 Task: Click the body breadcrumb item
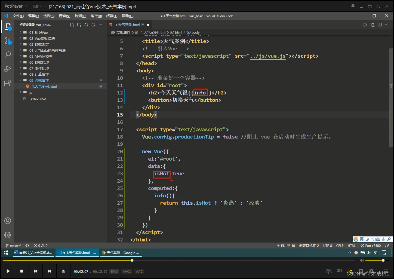(x=193, y=32)
